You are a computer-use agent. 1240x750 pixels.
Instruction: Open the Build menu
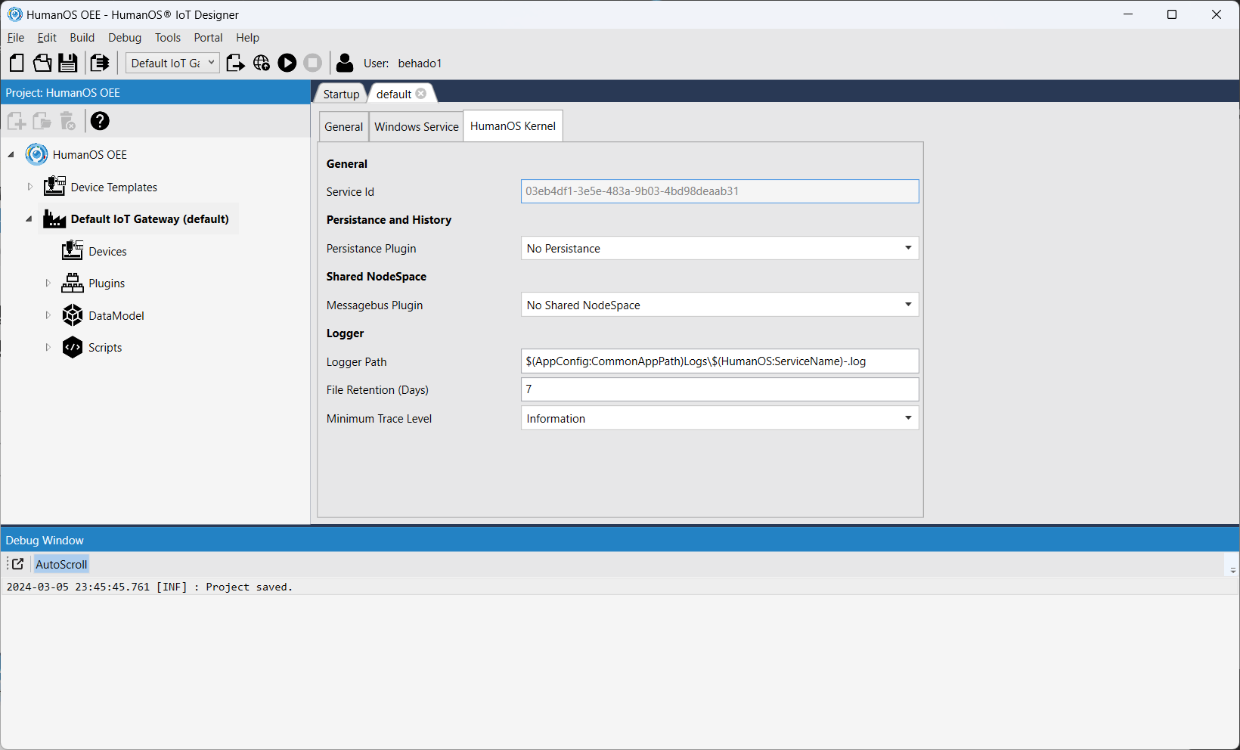82,38
